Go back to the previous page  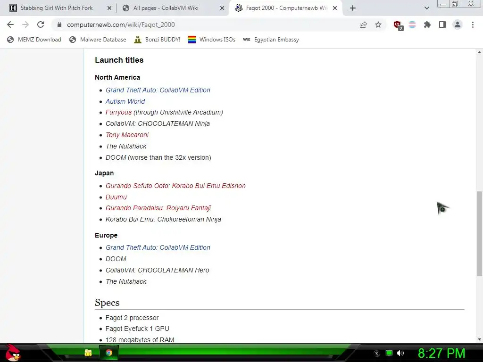[10, 25]
